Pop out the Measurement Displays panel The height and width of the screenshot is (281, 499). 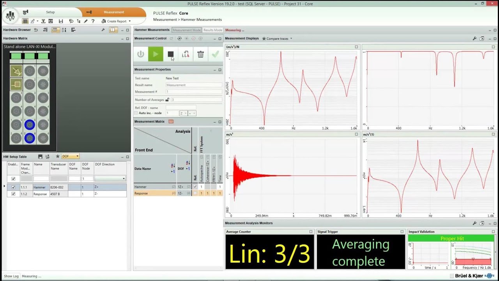[x=482, y=38]
